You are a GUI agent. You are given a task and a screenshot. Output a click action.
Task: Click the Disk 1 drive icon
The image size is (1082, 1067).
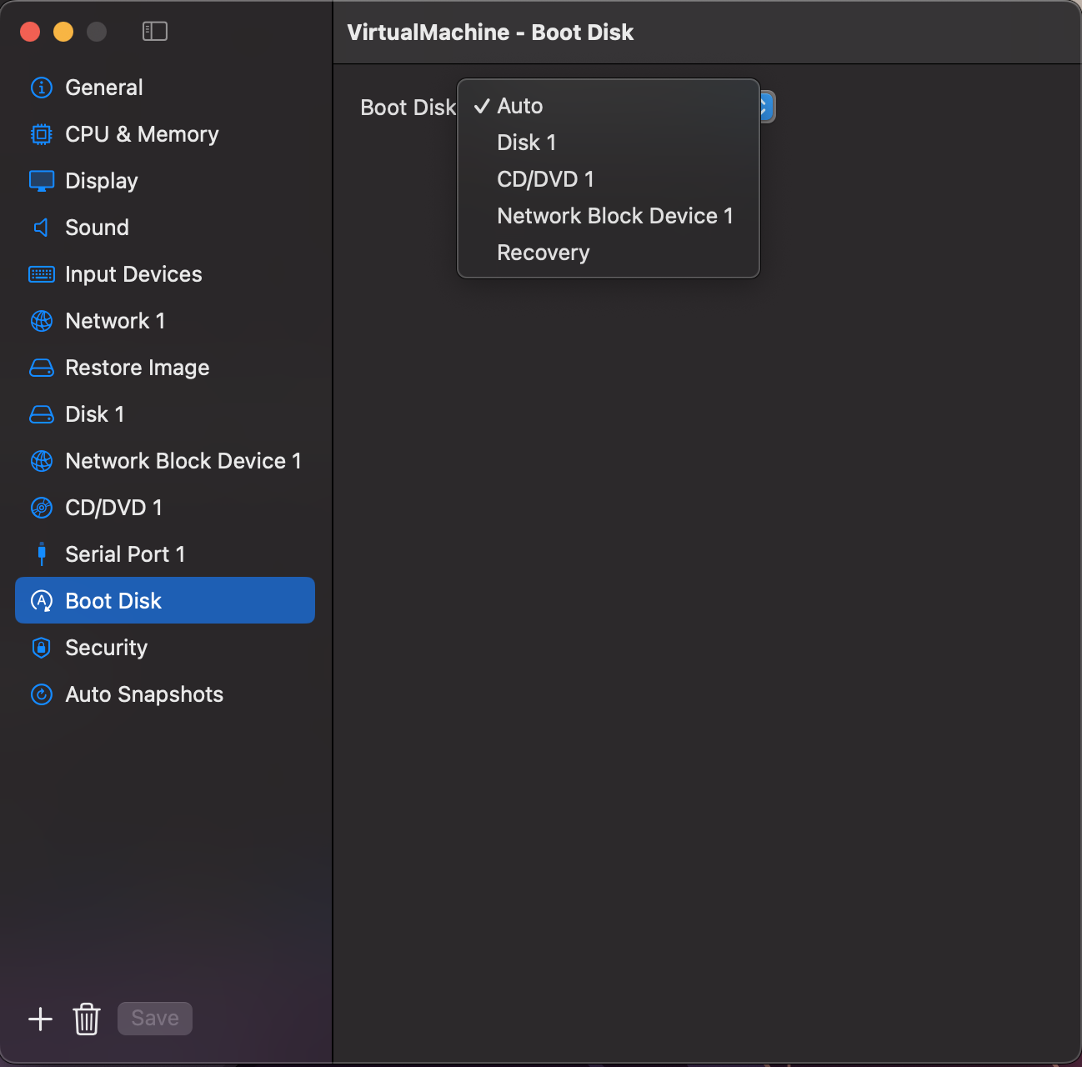[41, 414]
